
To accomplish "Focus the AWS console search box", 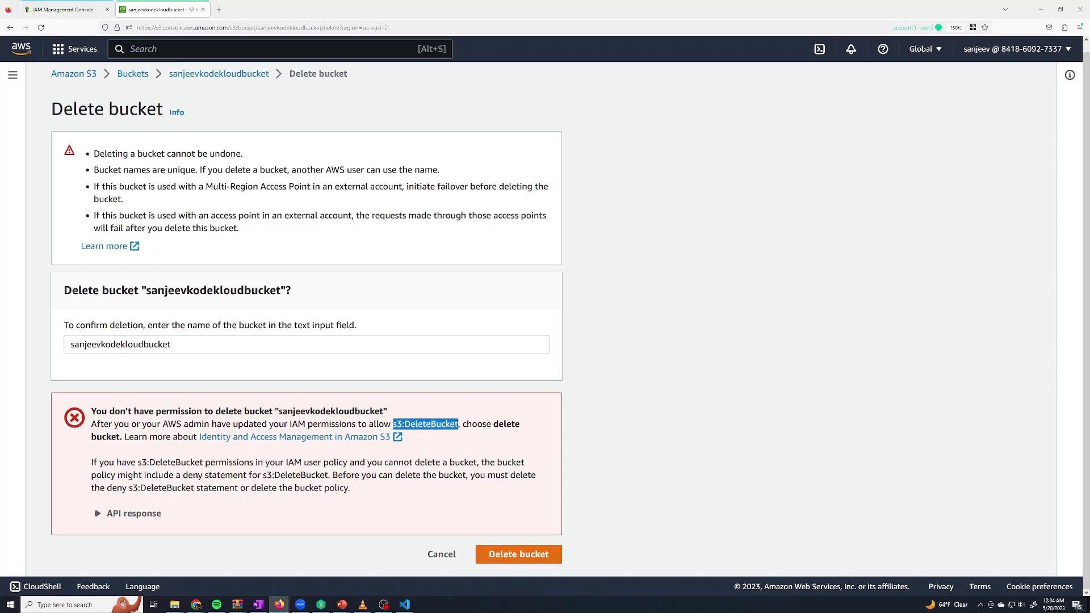I will click(280, 49).
